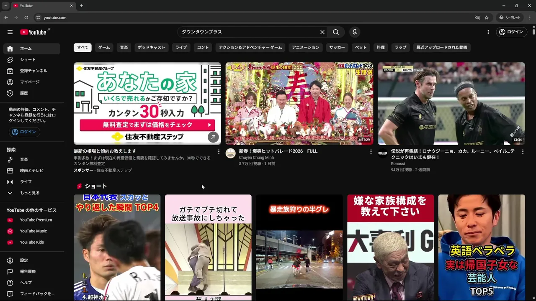
Task: Select the すべて filter chip
Action: (x=82, y=47)
